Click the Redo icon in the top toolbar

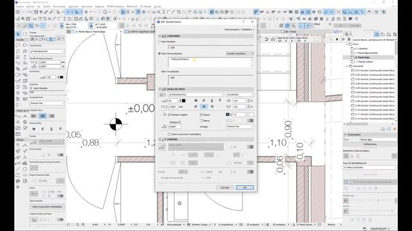(x=30, y=12)
